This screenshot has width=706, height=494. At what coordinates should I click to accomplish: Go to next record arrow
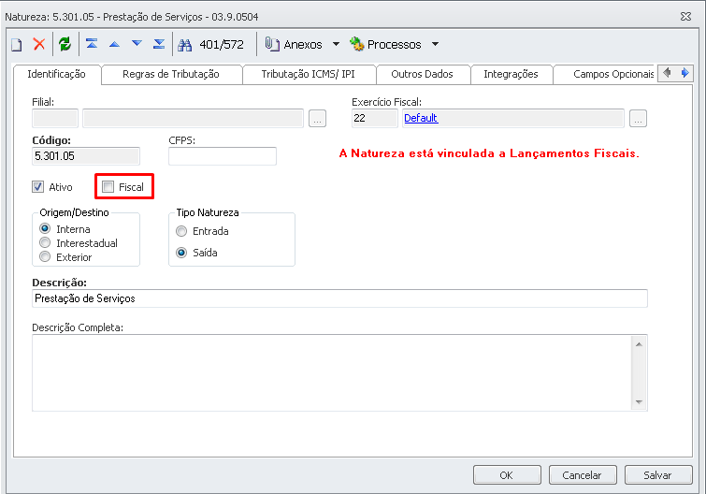click(137, 44)
